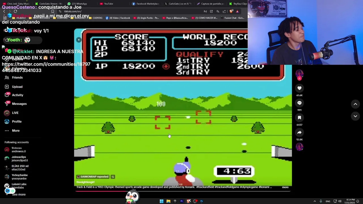Open jeisonclips03 following account
This screenshot has width=363, height=204.
tap(16, 159)
